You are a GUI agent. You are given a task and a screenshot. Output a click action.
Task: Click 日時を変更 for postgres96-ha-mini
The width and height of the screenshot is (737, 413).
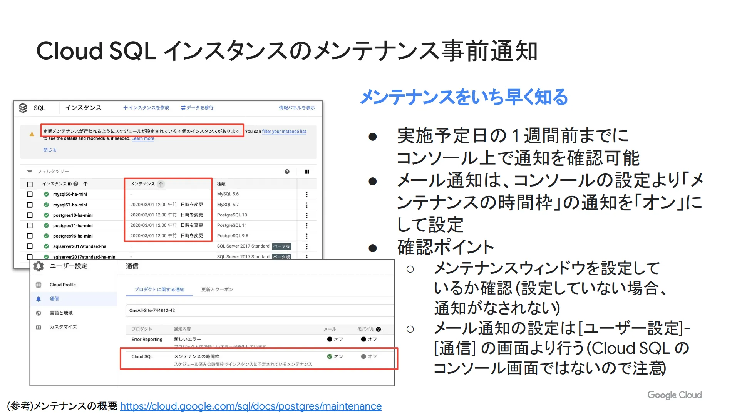pos(192,236)
